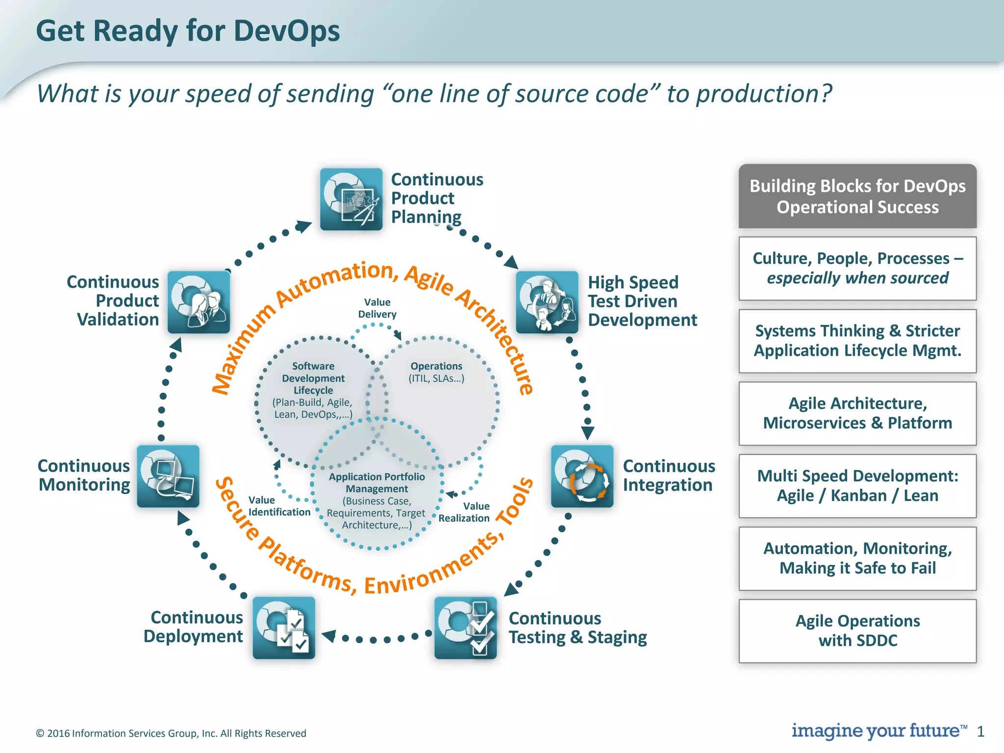
Task: Click the High Speed Test Driven Development icon
Action: 547,302
